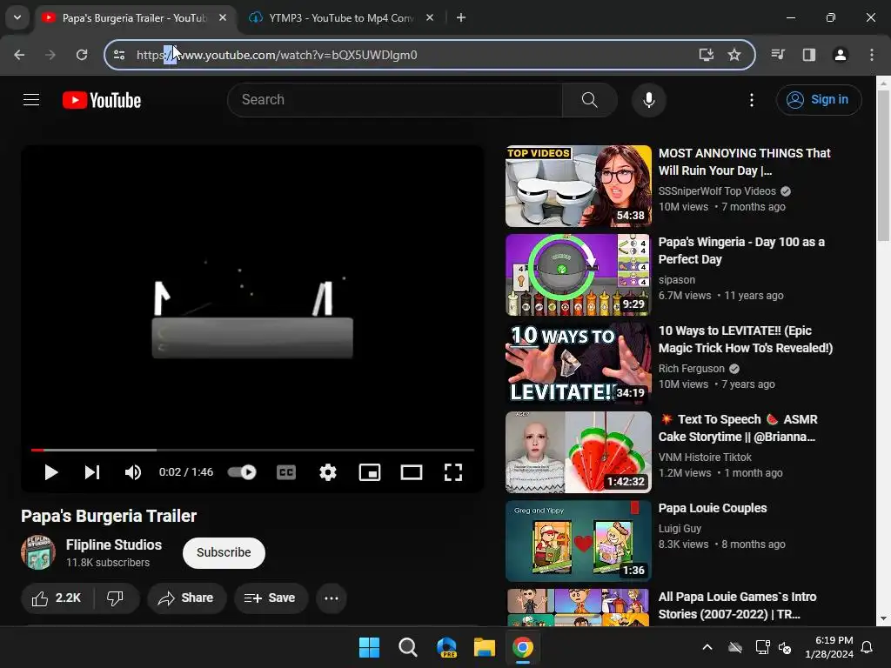Open Papa's Wingeria Day 100 video title

pos(741,250)
